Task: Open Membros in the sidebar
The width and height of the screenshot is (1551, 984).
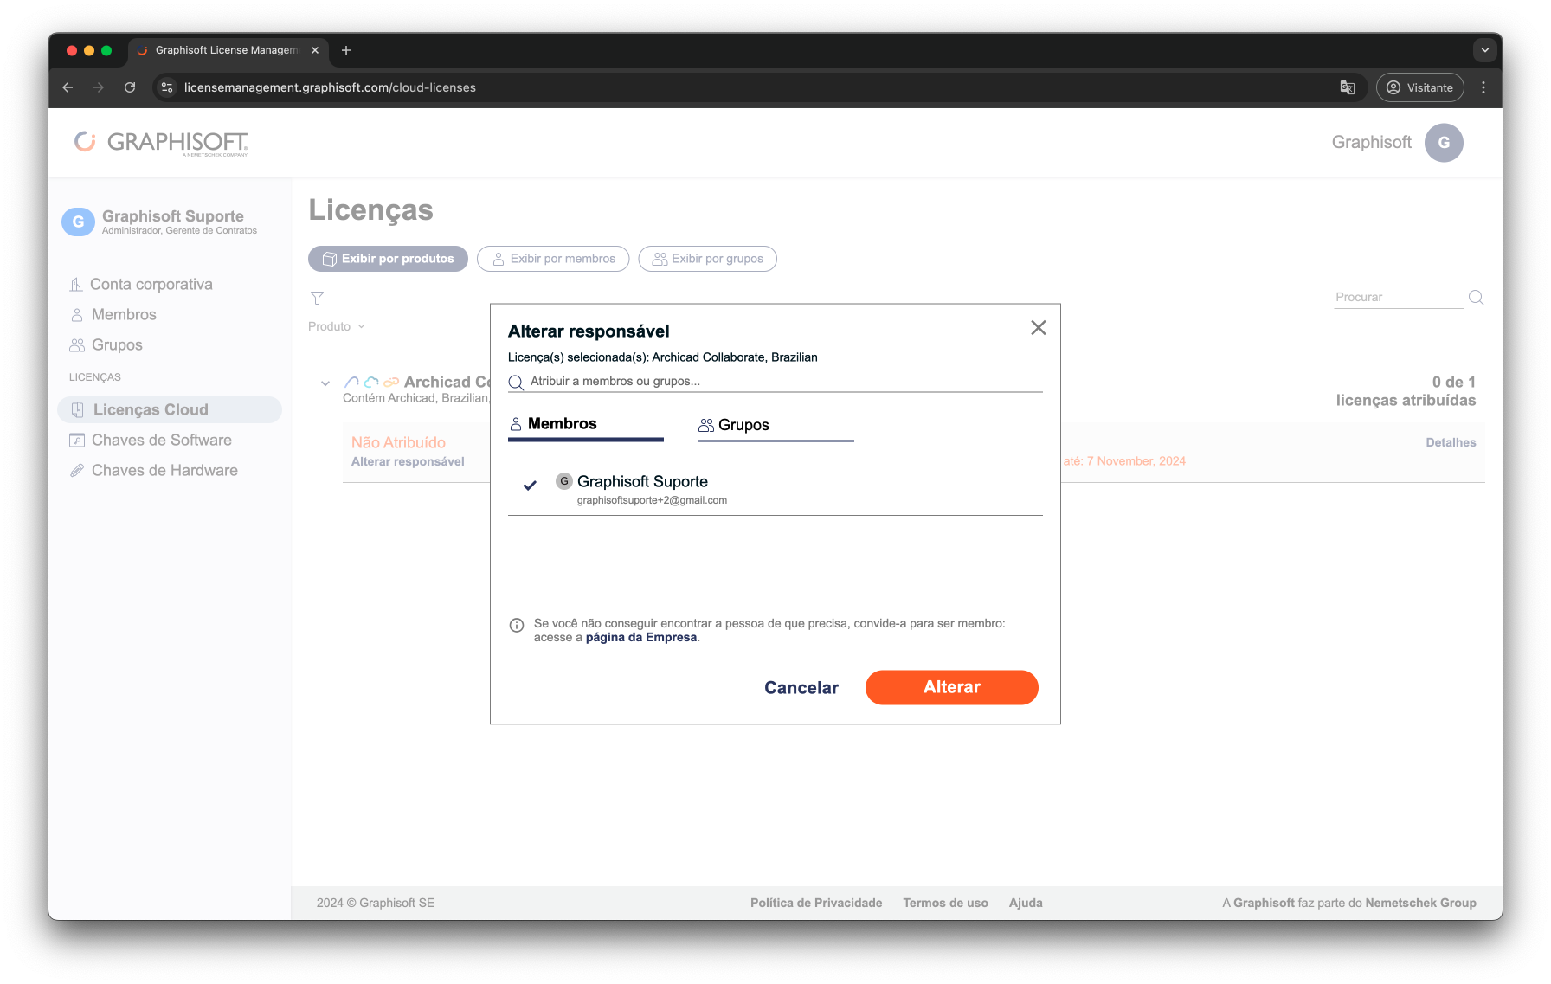Action: 124,315
